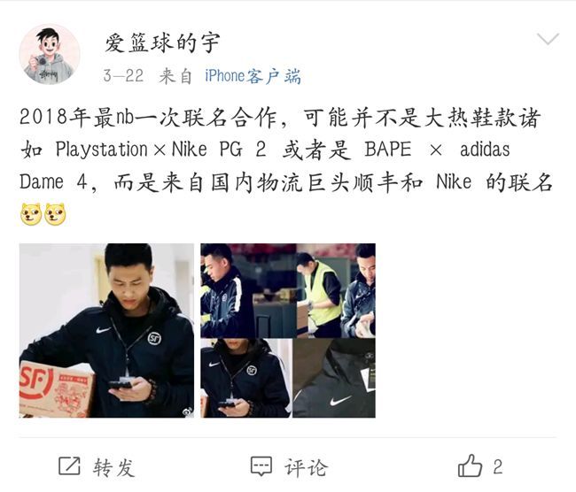576x492 pixels.
Task: Click the repost square-arrow icon
Action: [69, 466]
